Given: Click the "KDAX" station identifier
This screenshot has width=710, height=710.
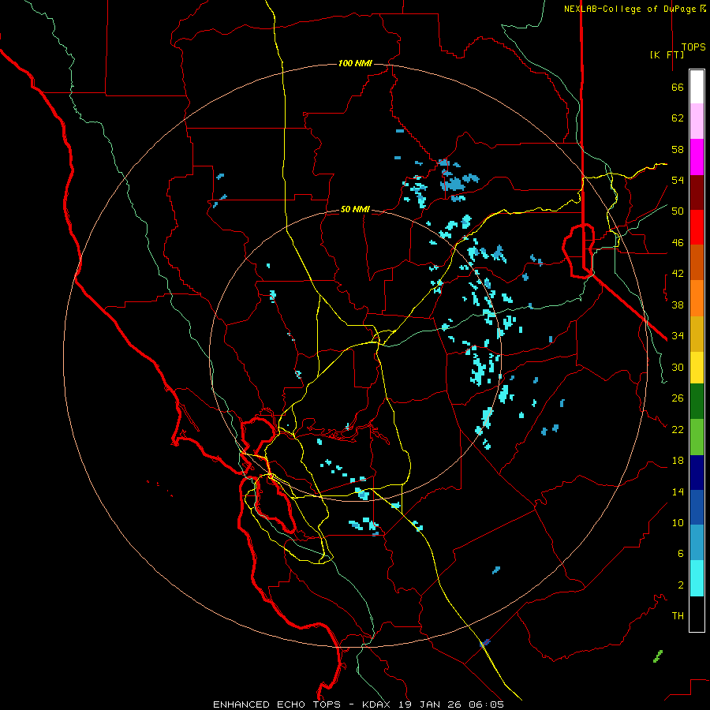Looking at the screenshot, I should (x=378, y=704).
